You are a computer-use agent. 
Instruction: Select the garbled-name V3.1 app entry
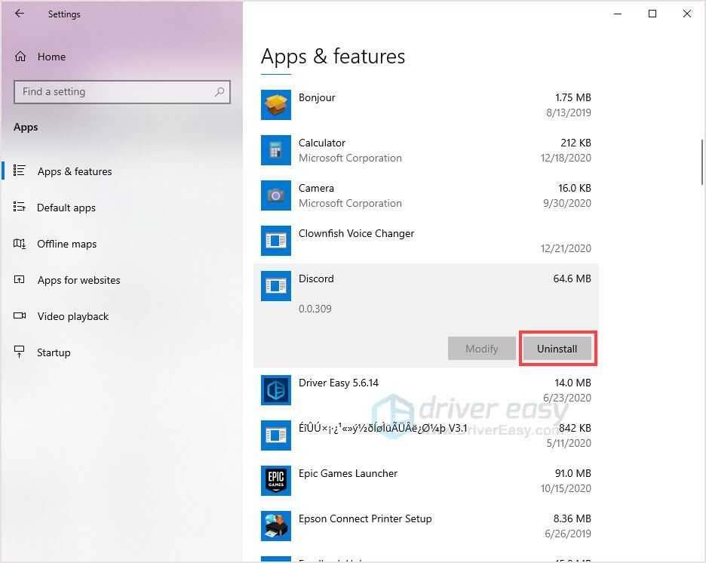tap(383, 428)
